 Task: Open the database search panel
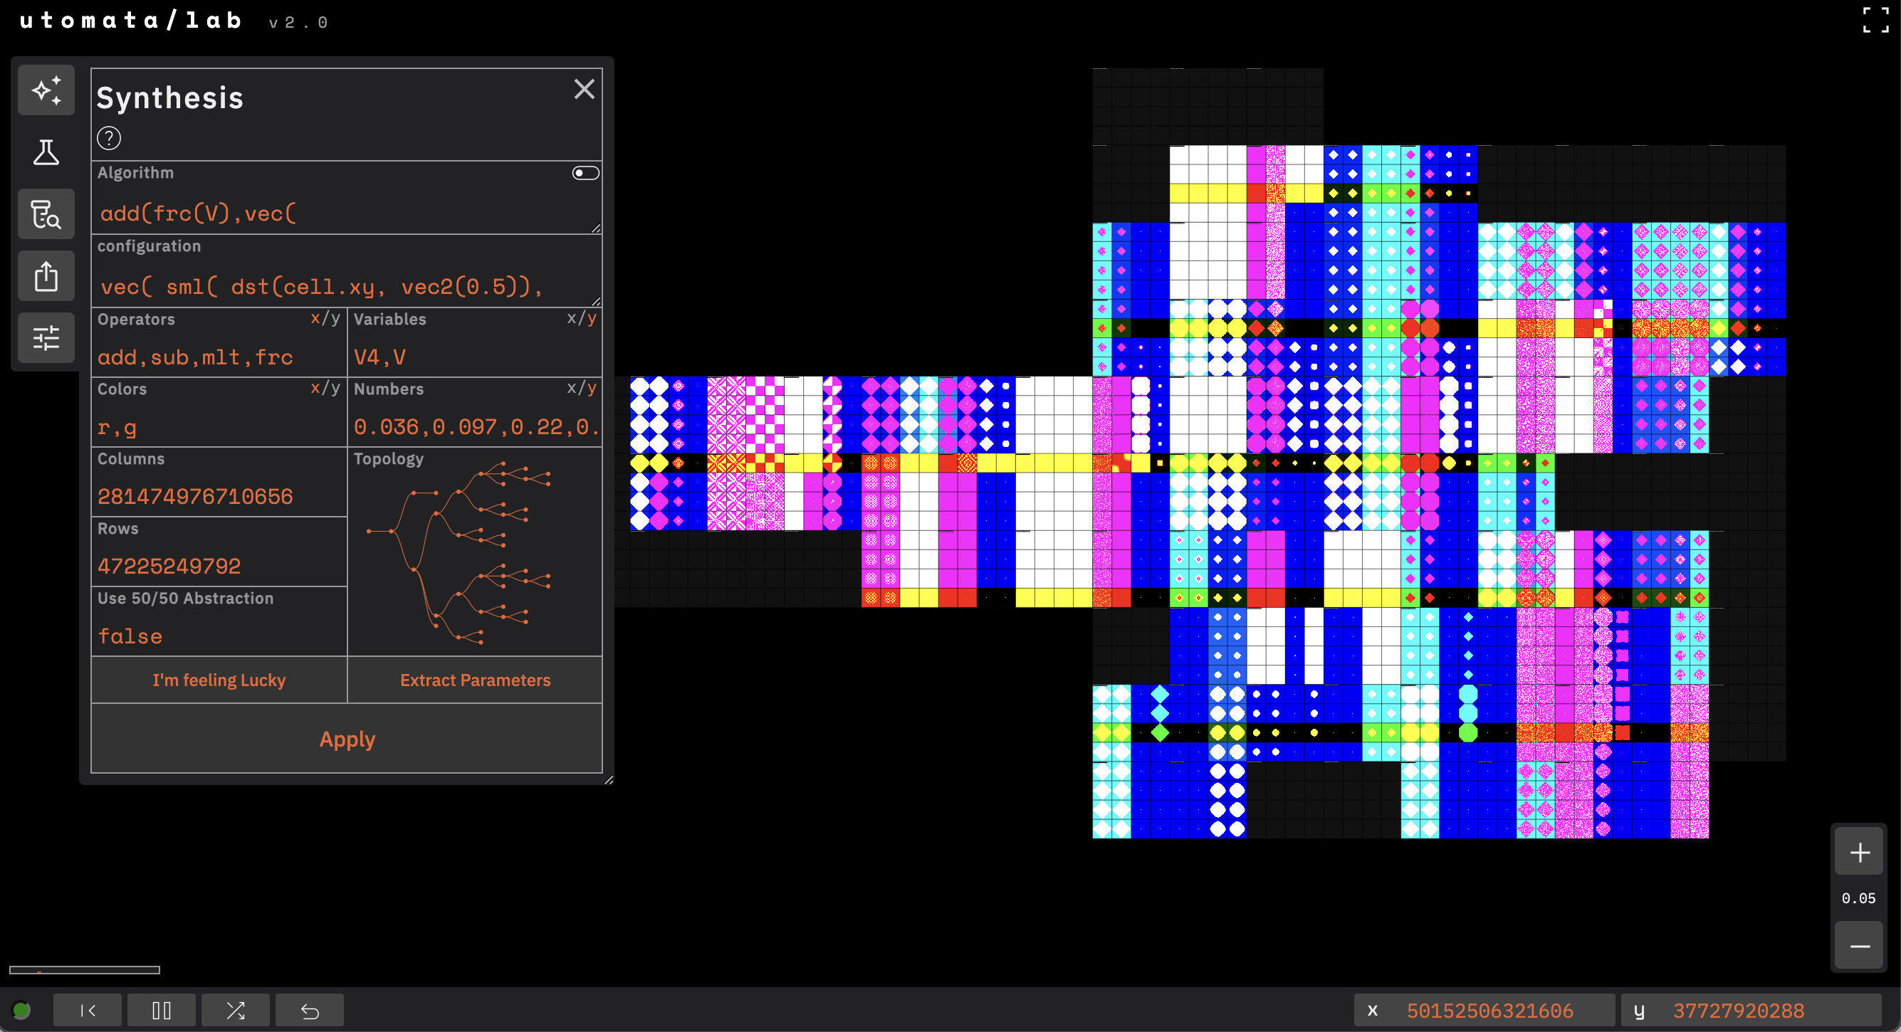(46, 214)
